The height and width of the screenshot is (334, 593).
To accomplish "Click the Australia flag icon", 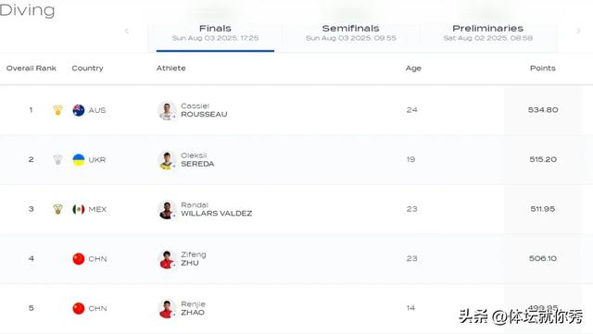I will point(79,110).
